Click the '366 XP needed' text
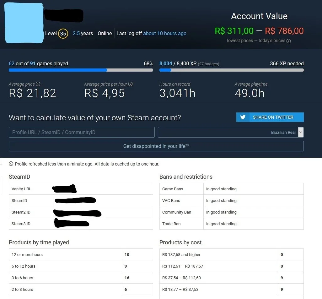The height and width of the screenshot is (299, 322). pyautogui.click(x=287, y=63)
